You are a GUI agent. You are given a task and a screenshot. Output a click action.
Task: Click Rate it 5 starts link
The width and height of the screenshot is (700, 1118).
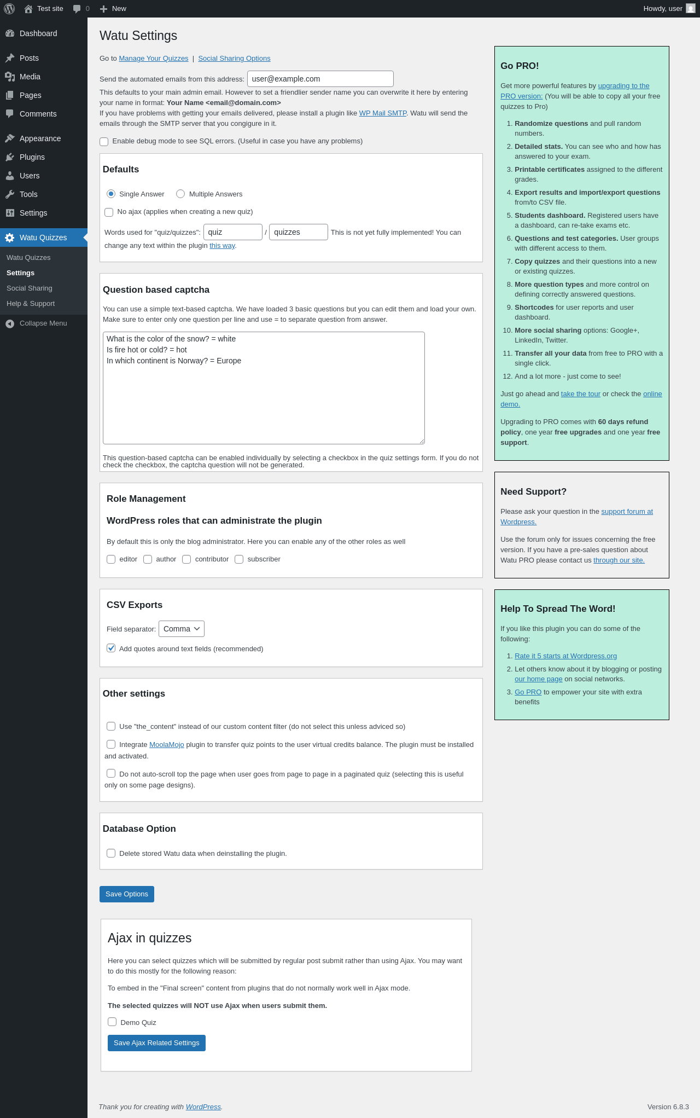565,656
